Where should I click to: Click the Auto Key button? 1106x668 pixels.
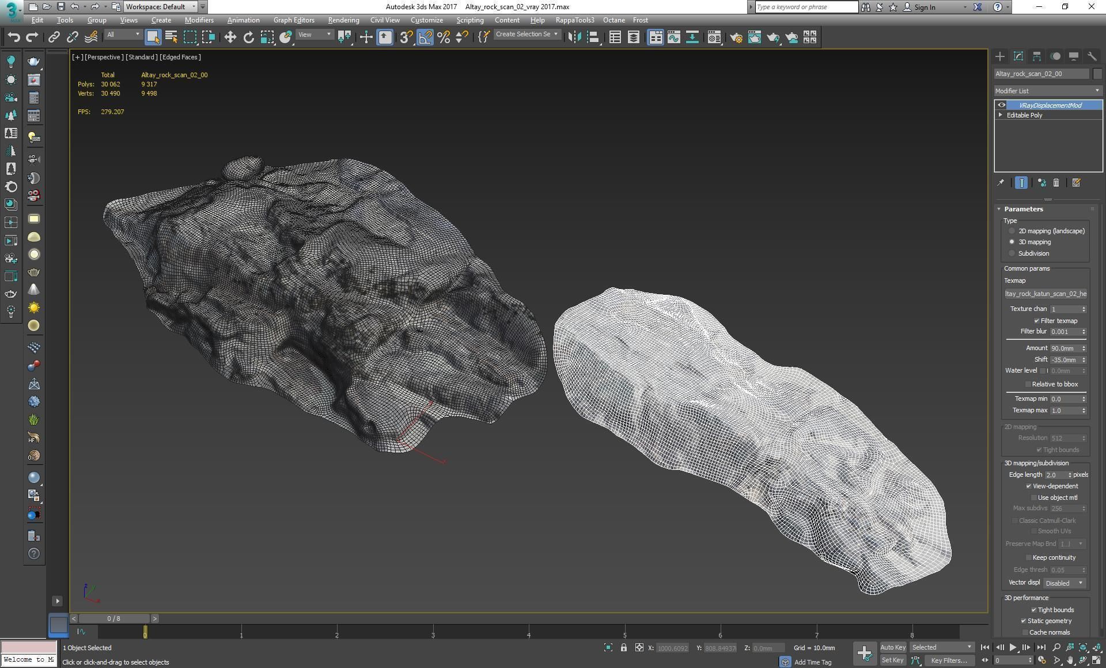[893, 648]
